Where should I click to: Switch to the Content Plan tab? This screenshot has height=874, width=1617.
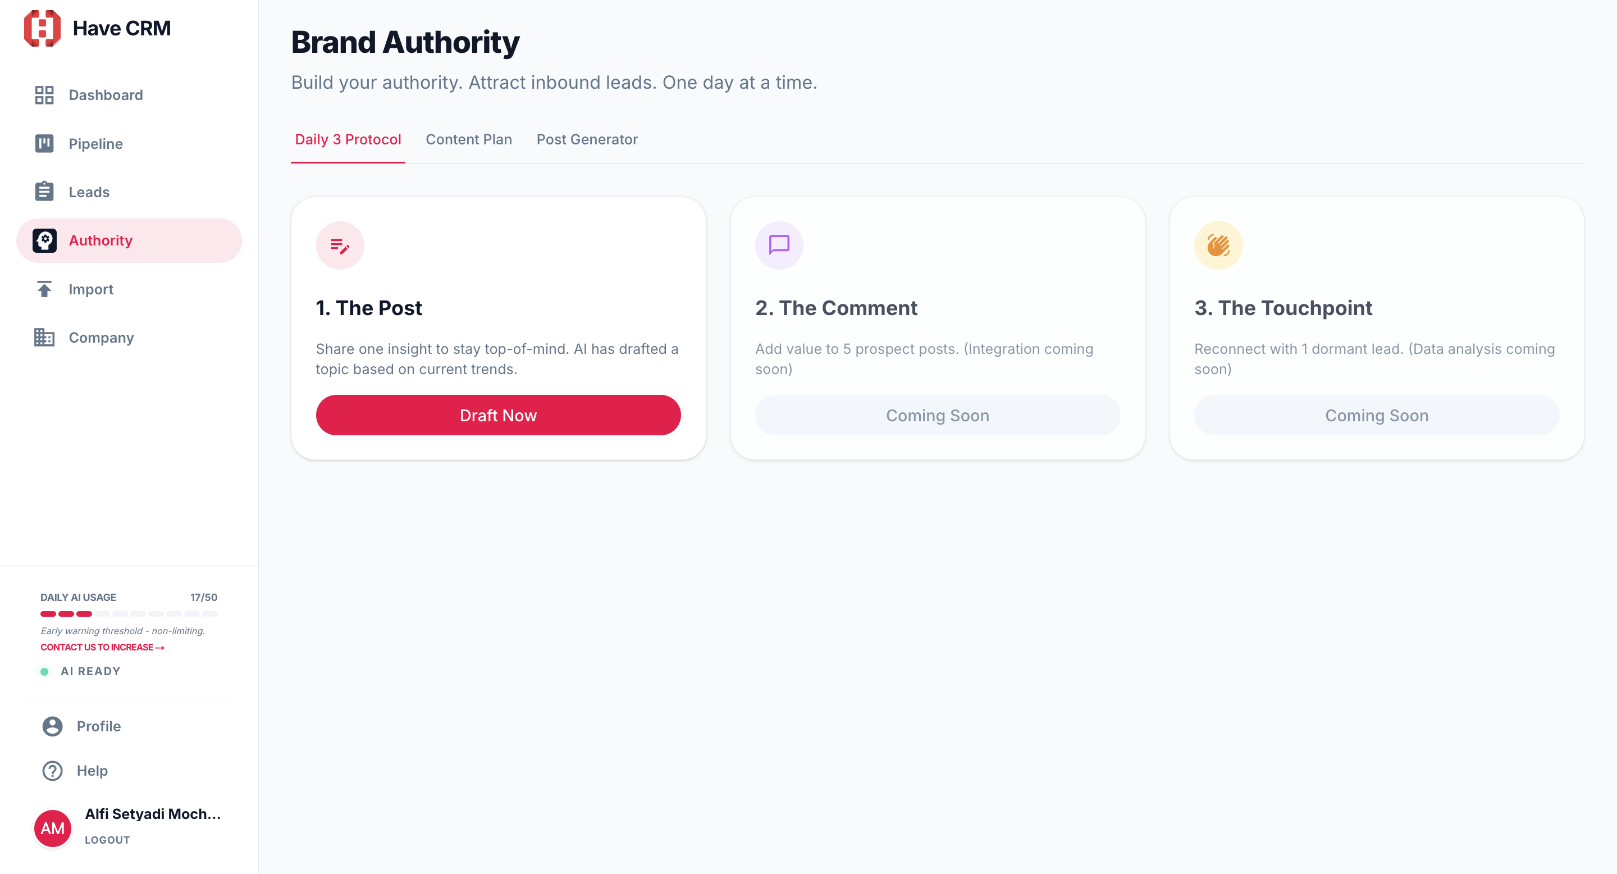pos(469,139)
